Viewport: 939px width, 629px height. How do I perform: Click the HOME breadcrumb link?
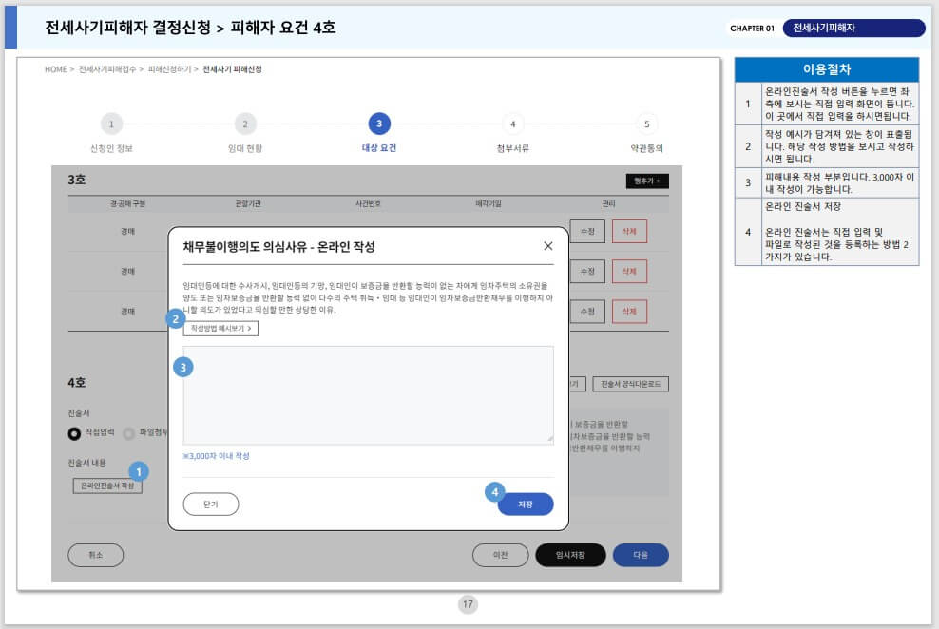pyautogui.click(x=54, y=69)
